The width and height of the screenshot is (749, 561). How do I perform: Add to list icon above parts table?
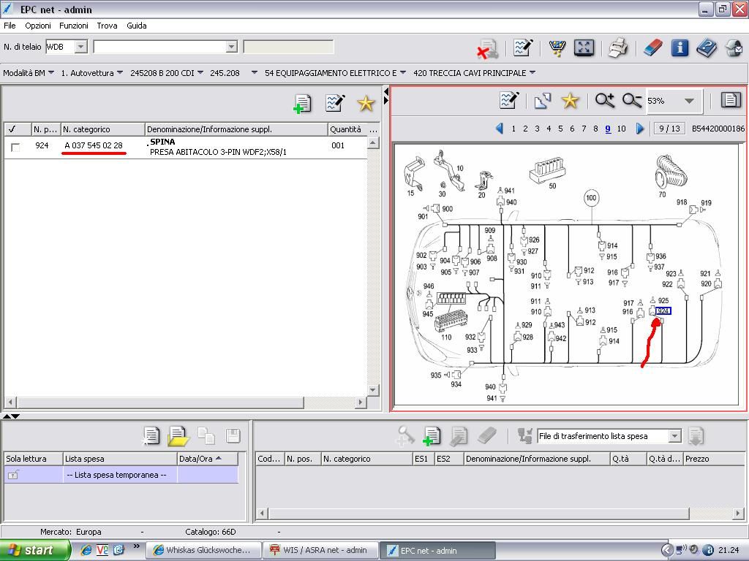(302, 103)
